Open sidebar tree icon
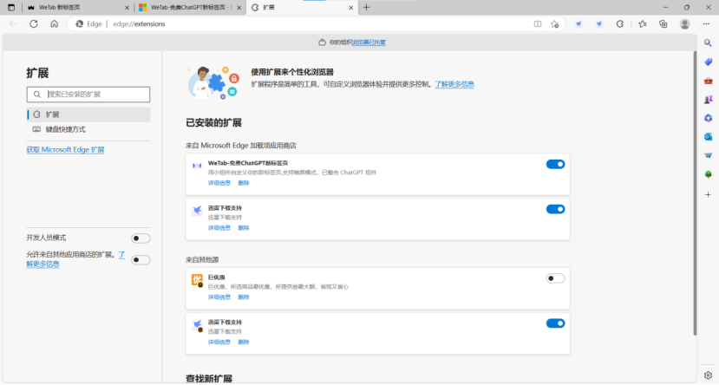719x385 pixels. point(708,174)
